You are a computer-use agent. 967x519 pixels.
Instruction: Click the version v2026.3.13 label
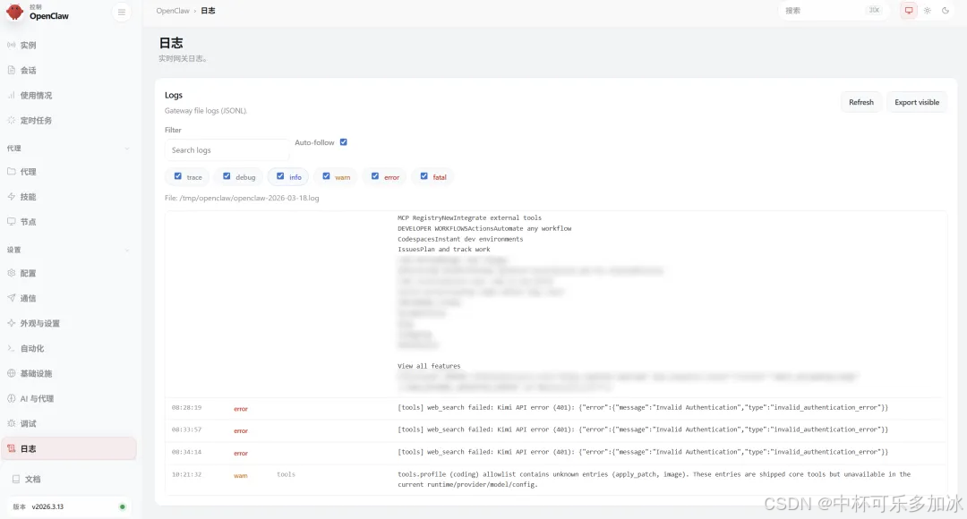coord(47,506)
